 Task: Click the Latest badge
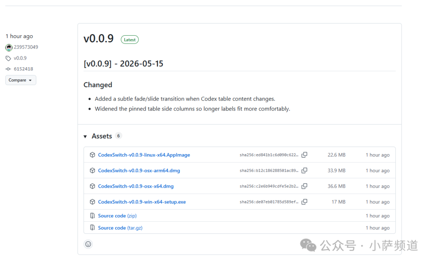(x=130, y=40)
